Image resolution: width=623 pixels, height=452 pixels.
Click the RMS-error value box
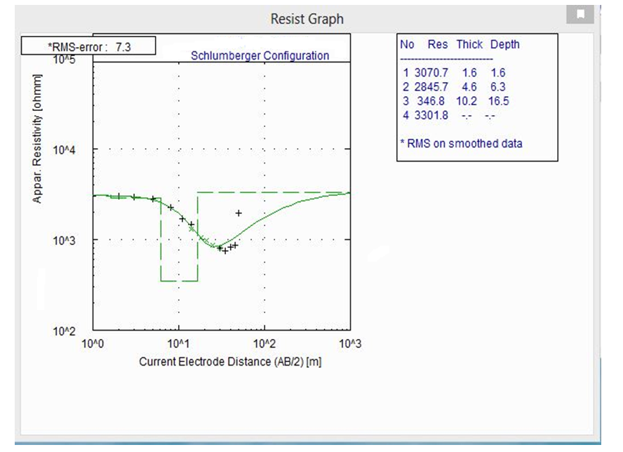point(87,46)
